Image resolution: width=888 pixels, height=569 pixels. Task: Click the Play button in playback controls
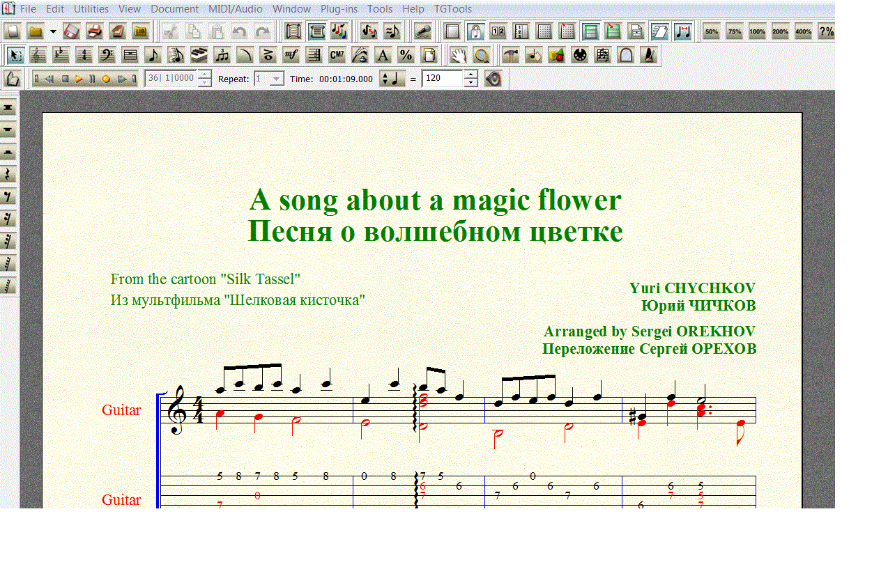pos(79,79)
